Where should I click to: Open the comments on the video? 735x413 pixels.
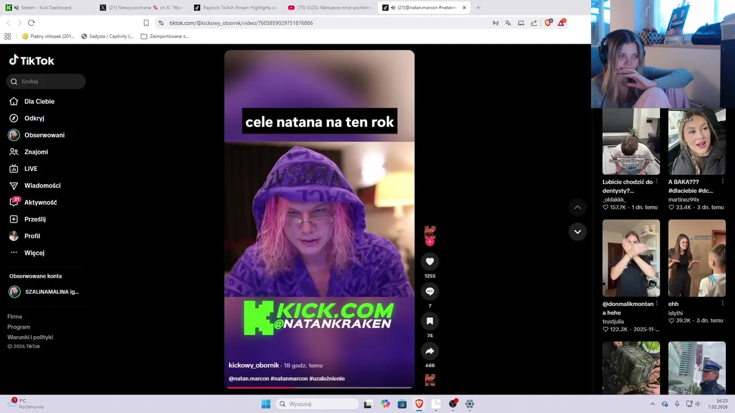point(430,291)
